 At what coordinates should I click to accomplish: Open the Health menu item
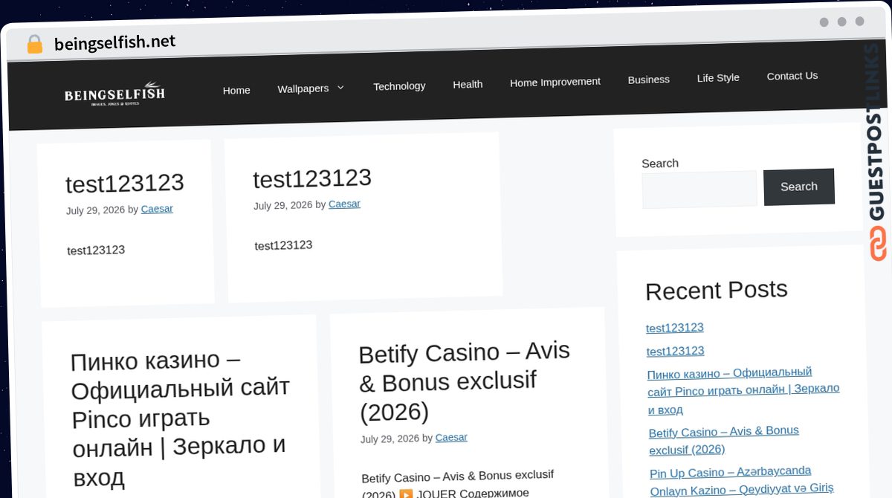pyautogui.click(x=468, y=84)
